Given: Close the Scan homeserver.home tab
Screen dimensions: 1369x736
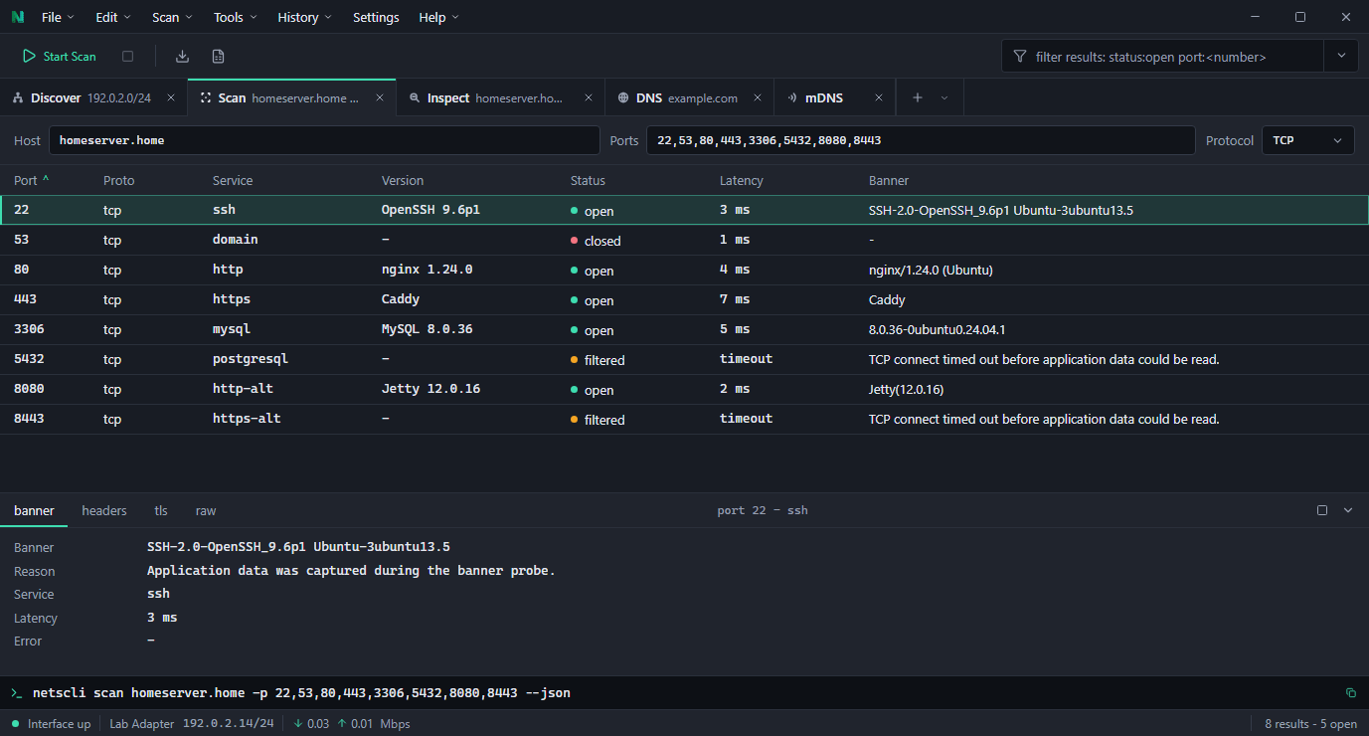Looking at the screenshot, I should click(380, 97).
